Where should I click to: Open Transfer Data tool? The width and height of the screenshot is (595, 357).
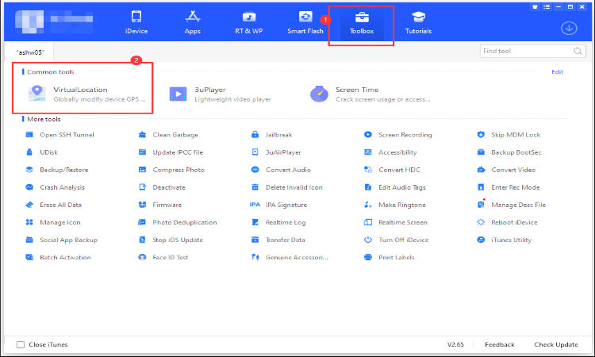coord(278,240)
